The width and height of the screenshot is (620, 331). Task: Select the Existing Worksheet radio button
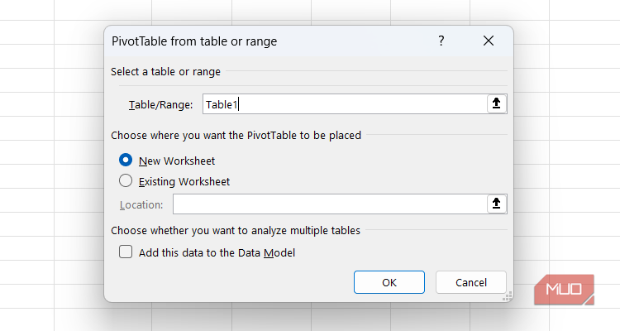coord(126,181)
